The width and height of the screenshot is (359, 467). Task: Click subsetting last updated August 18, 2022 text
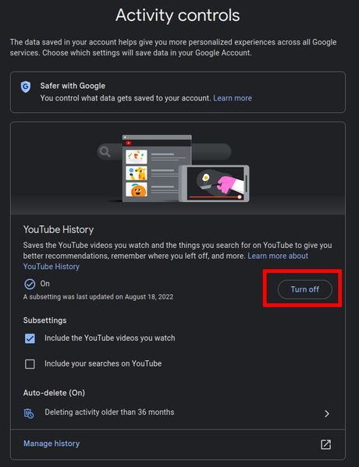click(98, 297)
